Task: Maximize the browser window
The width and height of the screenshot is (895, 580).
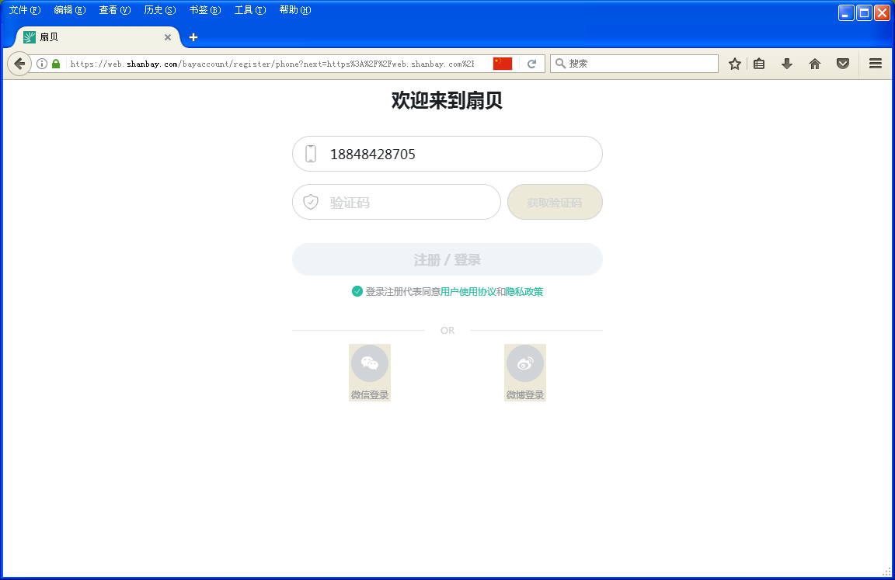Action: point(864,12)
